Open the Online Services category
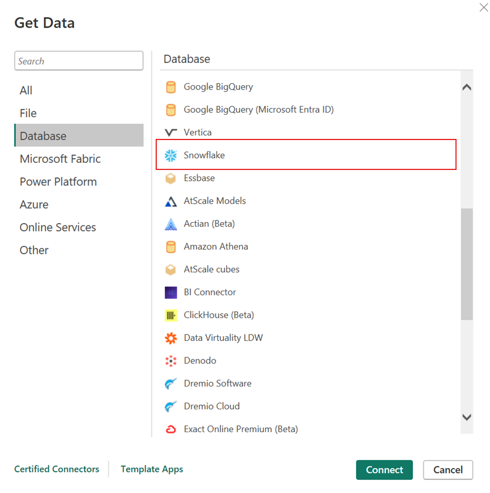The height and width of the screenshot is (493, 490). pyautogui.click(x=58, y=227)
